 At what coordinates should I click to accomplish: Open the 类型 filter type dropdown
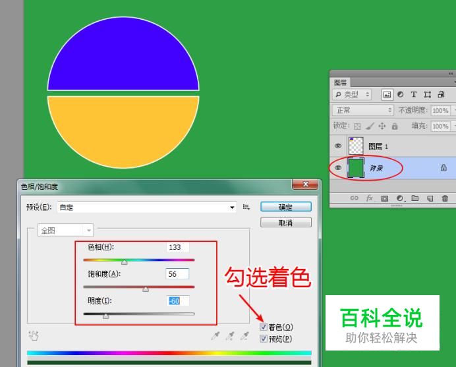pyautogui.click(x=352, y=94)
